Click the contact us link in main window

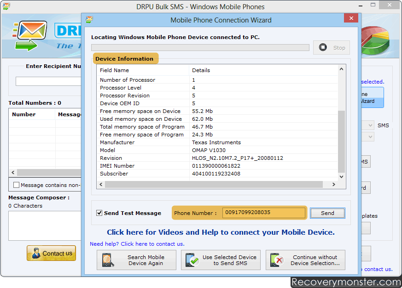[x=378, y=269]
